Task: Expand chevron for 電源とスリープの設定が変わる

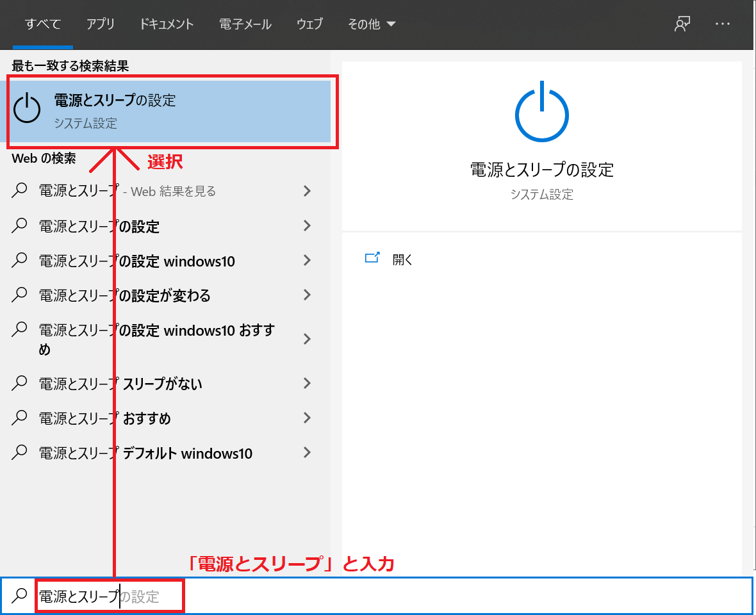Action: [307, 295]
